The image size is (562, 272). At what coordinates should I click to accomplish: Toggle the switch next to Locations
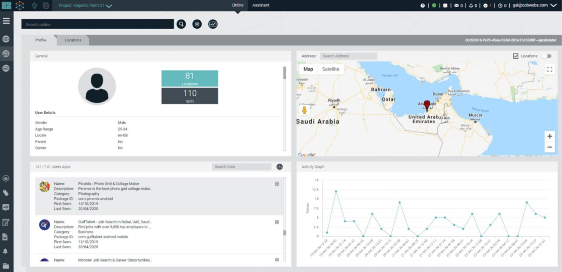pyautogui.click(x=547, y=56)
